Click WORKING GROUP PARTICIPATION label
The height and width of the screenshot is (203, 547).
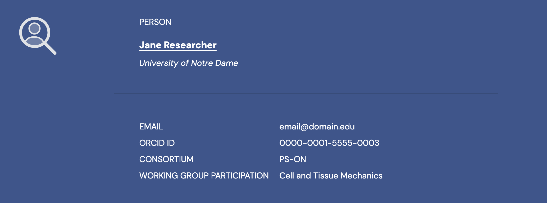(x=204, y=176)
